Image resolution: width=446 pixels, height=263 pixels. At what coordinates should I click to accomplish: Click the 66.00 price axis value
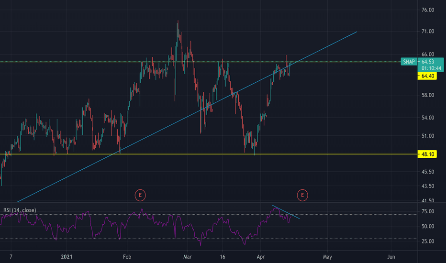click(428, 55)
